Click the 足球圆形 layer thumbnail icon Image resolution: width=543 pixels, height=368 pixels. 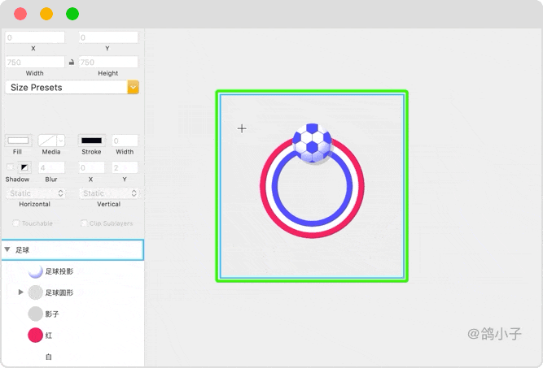click(x=35, y=292)
